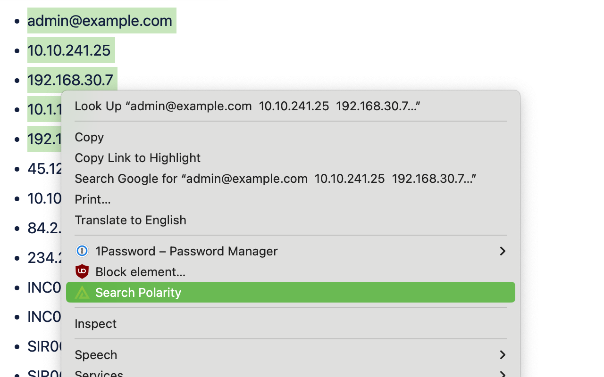Screen dimensions: 604x377
Task: Choose Look Up for the selected text
Action: pyautogui.click(x=247, y=106)
